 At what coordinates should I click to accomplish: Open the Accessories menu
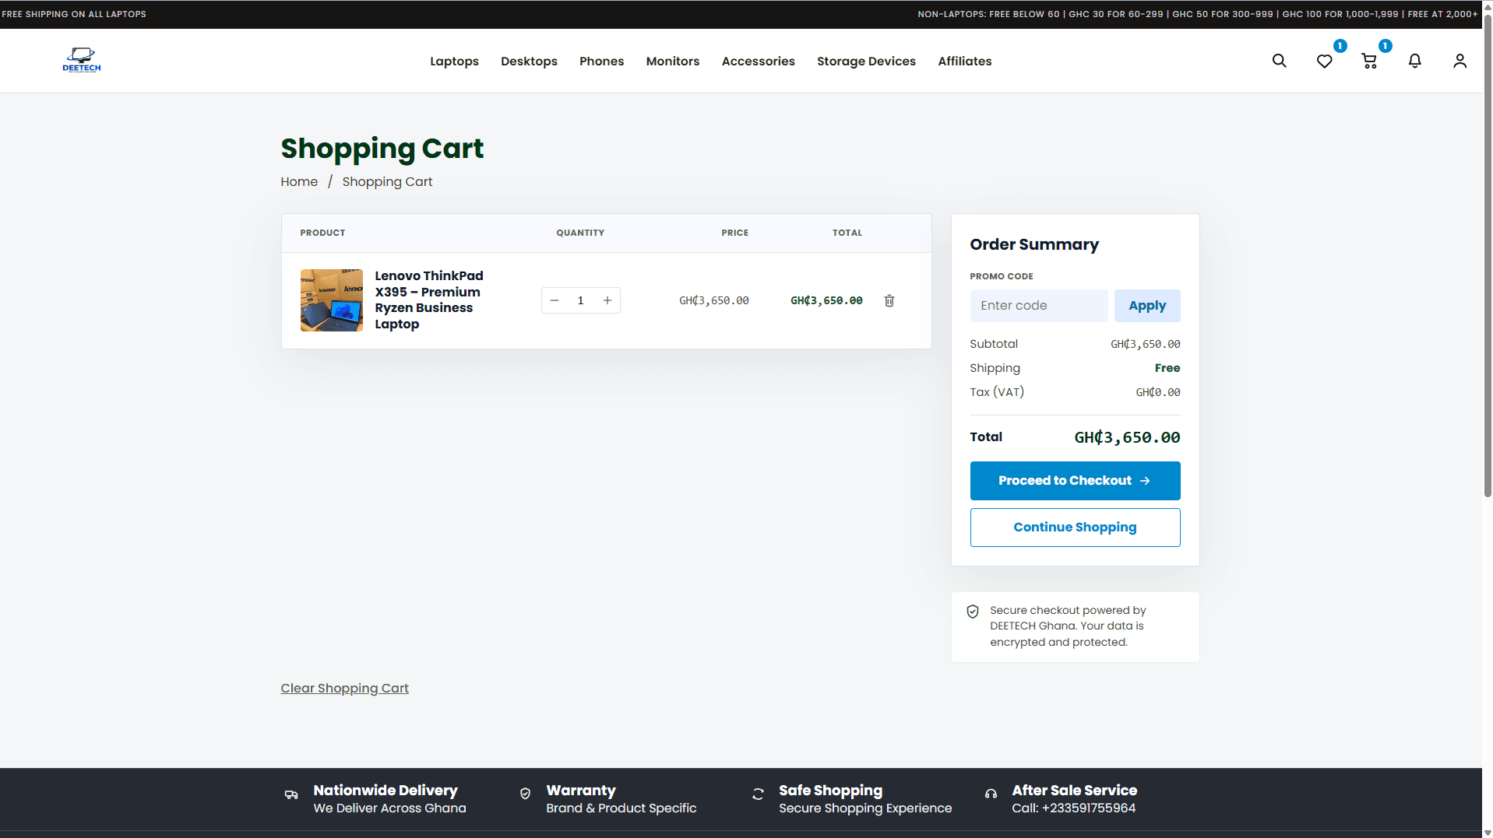pyautogui.click(x=758, y=61)
